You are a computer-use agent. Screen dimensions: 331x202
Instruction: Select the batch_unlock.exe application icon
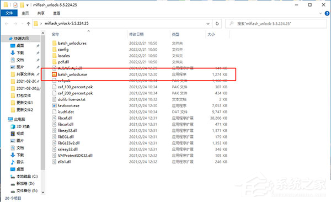click(55, 75)
